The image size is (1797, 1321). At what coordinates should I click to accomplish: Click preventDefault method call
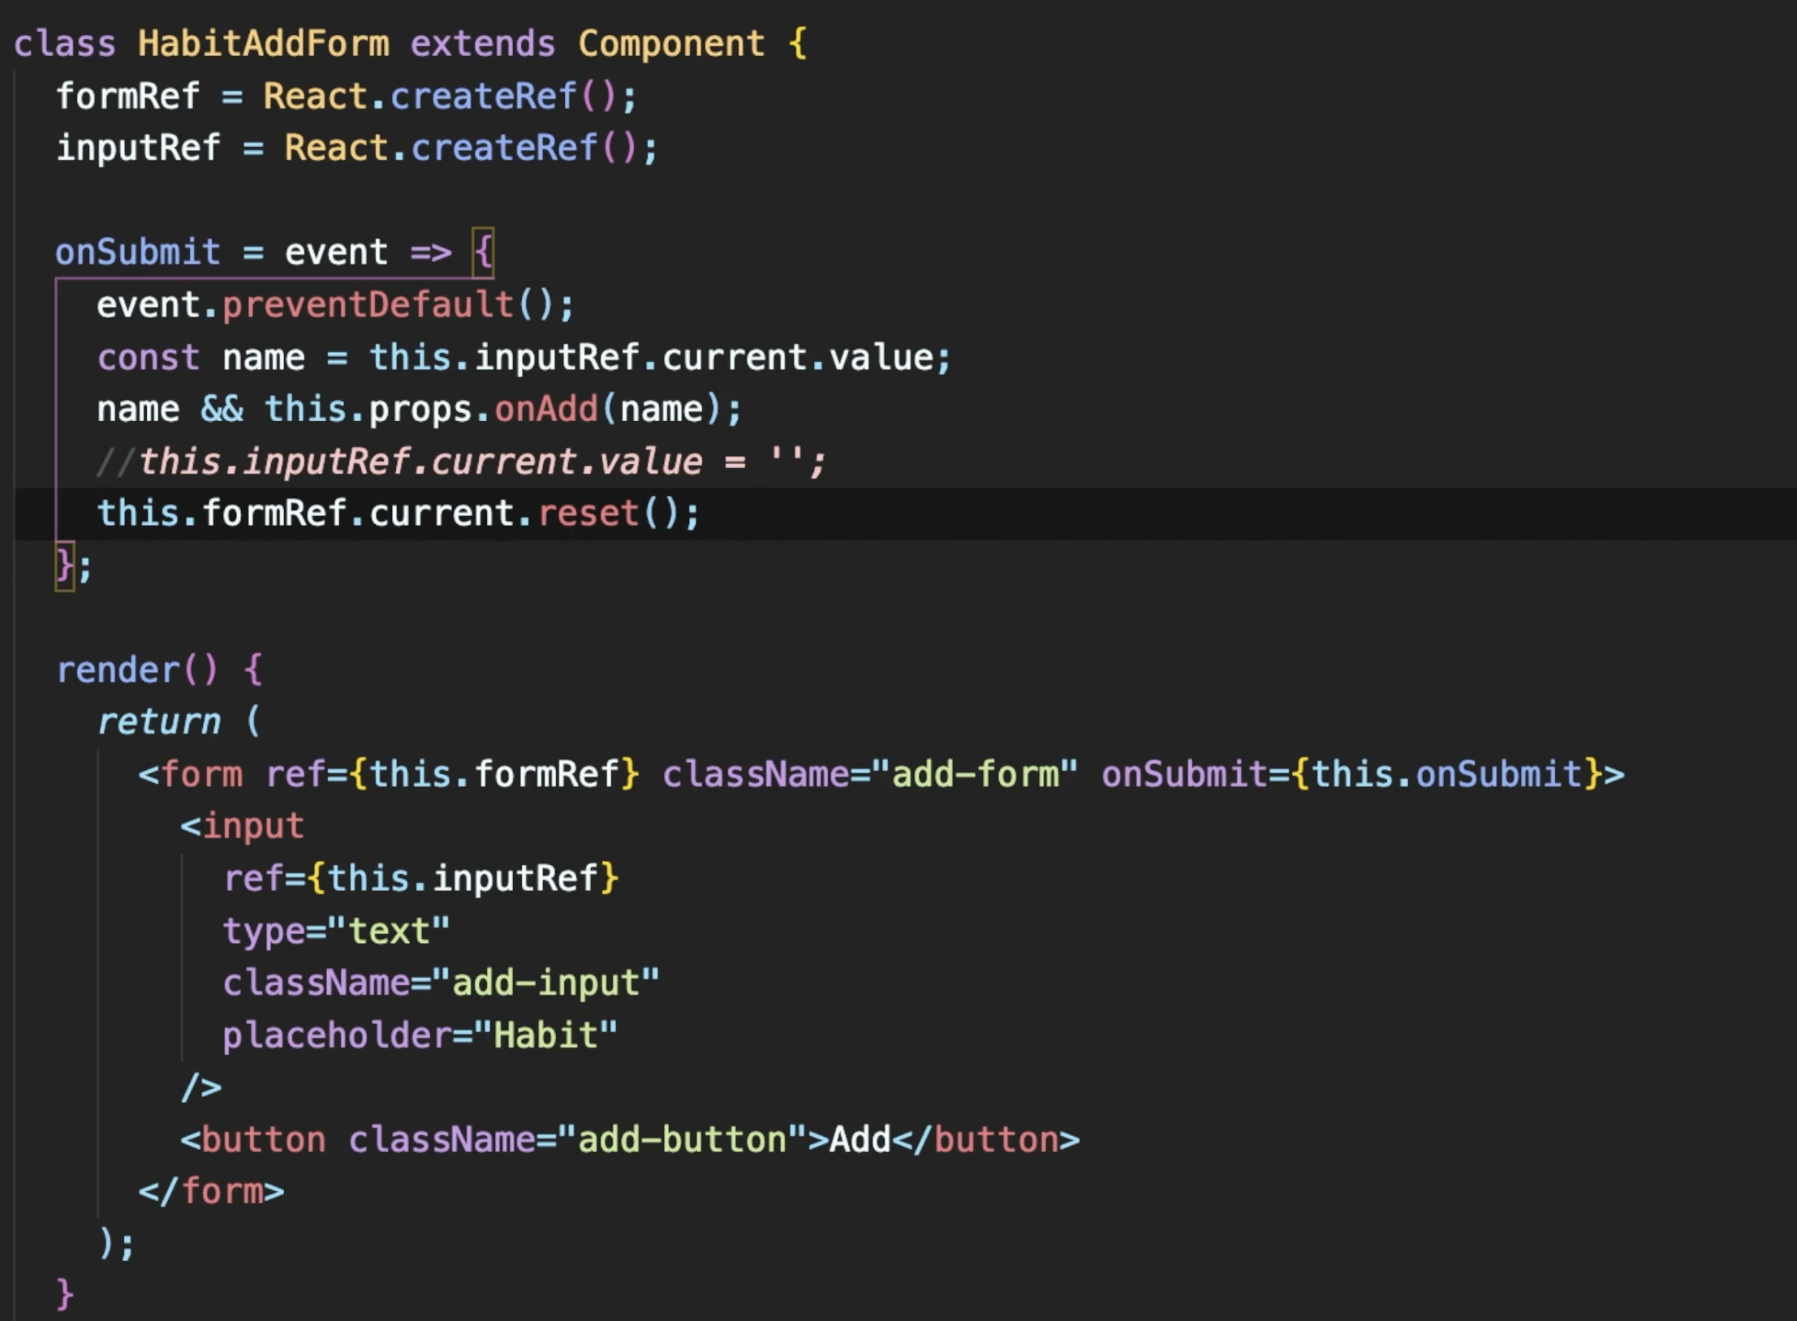[x=368, y=305]
